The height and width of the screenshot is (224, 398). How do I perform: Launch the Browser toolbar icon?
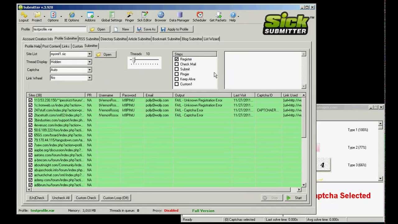[160, 17]
